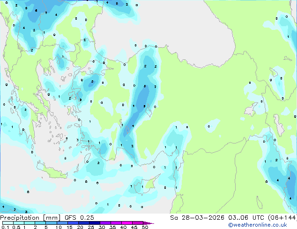297x229 pixels.
Task: Open the weatheronline.co.uk copyright link
Action: 257,225
